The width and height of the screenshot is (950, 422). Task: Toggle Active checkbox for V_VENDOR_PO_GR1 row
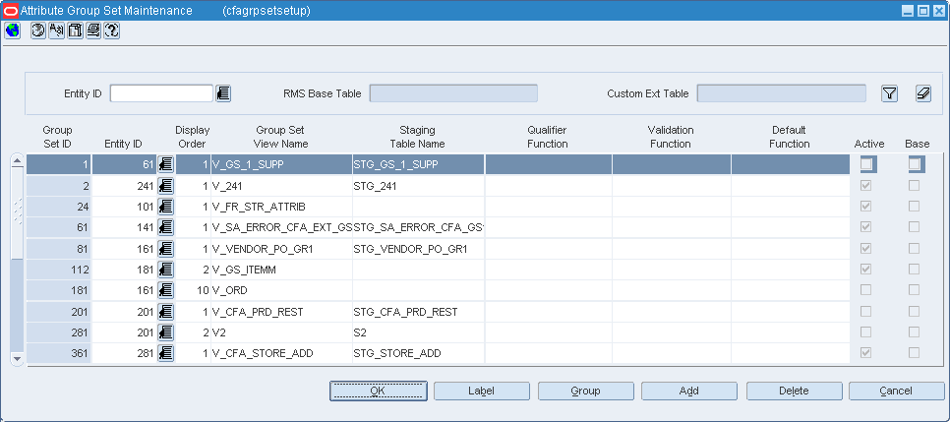pos(866,249)
